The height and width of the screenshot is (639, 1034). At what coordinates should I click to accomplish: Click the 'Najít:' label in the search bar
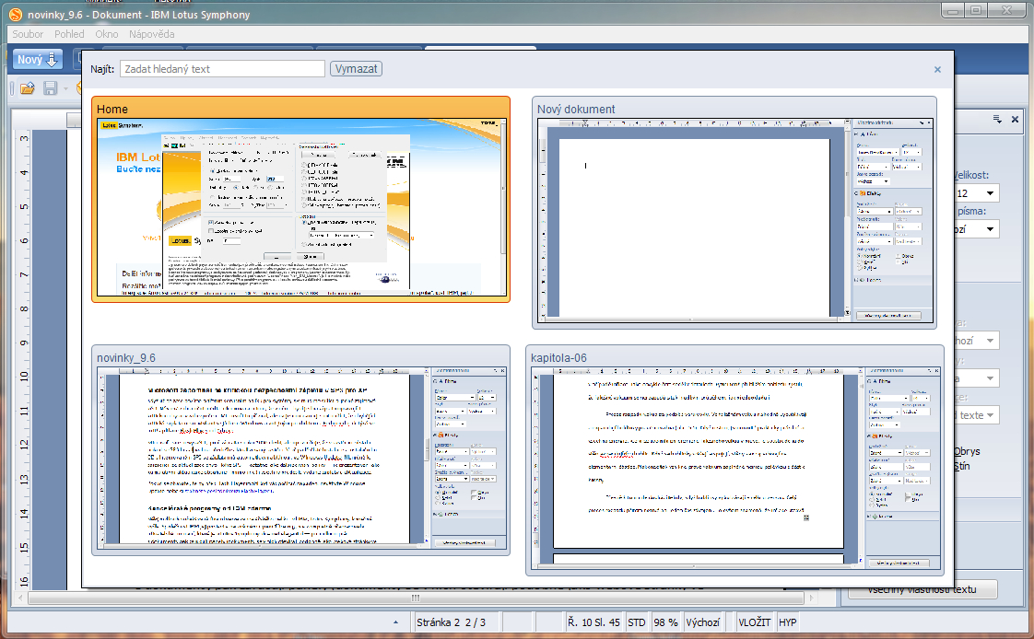pyautogui.click(x=102, y=68)
